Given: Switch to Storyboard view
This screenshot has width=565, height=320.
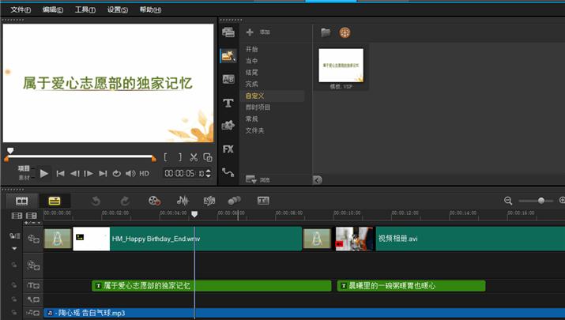Looking at the screenshot, I should pos(21,201).
